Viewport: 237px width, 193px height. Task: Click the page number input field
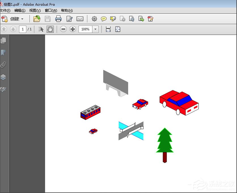tap(22, 29)
